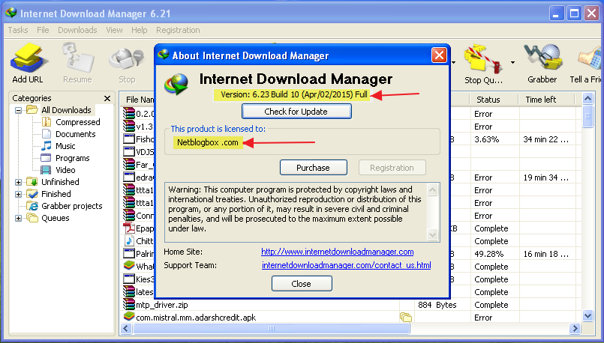Click the 34 min 22 time left cell

pos(545,139)
